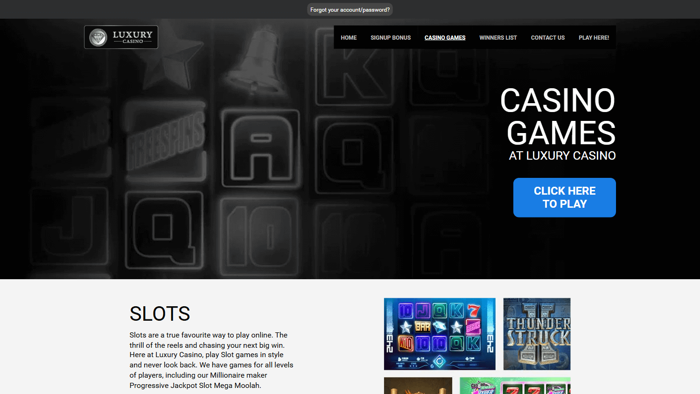Click the stake stepper arrows in slot preview

pos(413,366)
